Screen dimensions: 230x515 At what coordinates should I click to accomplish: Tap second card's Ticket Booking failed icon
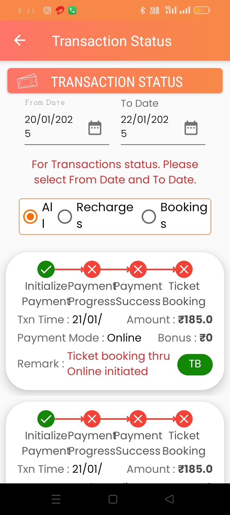click(184, 419)
